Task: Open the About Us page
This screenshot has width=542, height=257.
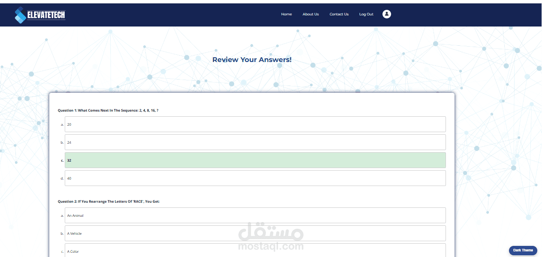Action: (311, 14)
